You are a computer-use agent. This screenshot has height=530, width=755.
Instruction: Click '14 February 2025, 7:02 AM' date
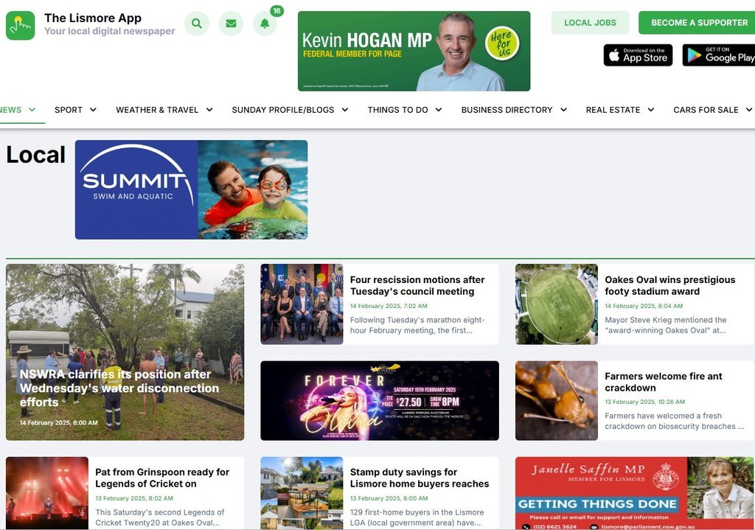tap(389, 306)
